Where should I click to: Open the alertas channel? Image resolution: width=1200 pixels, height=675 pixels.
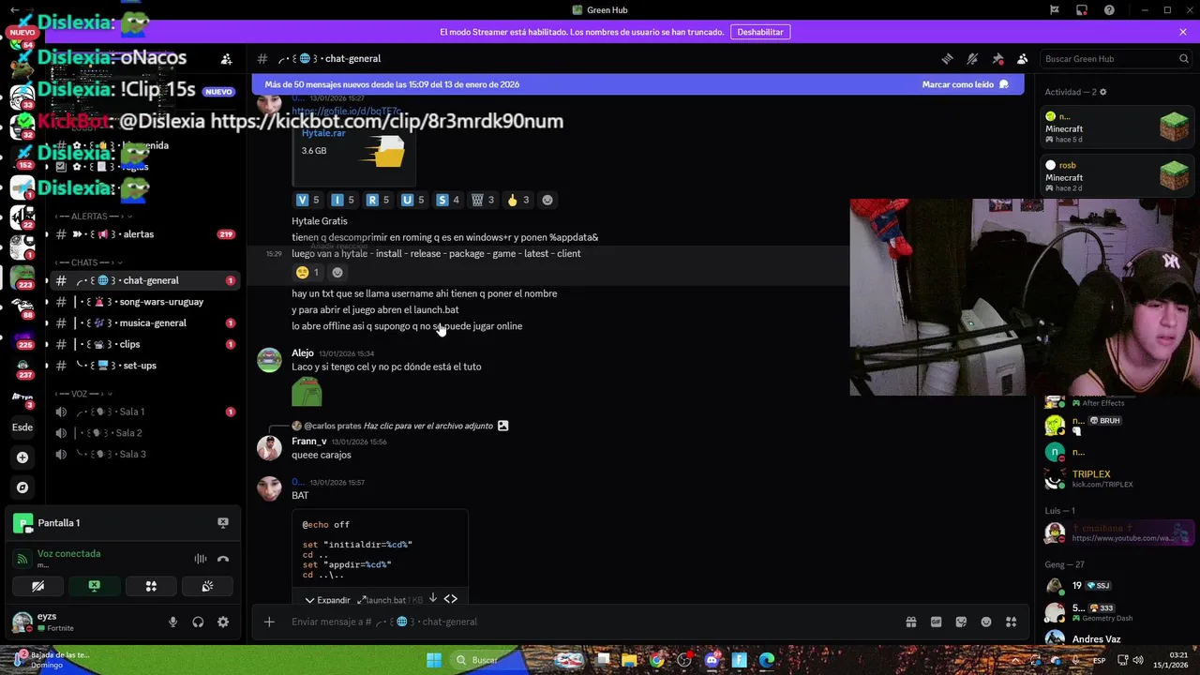(x=143, y=234)
